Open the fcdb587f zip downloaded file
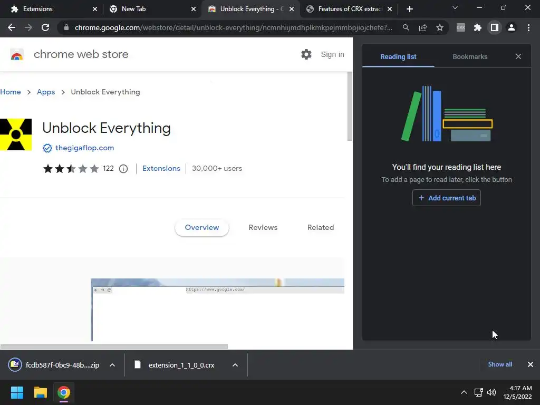 [62, 365]
